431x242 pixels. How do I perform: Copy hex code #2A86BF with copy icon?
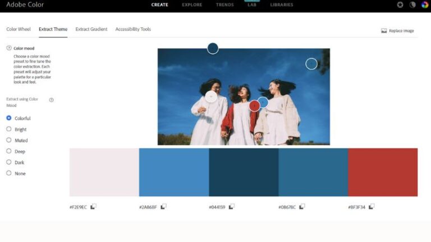(163, 206)
